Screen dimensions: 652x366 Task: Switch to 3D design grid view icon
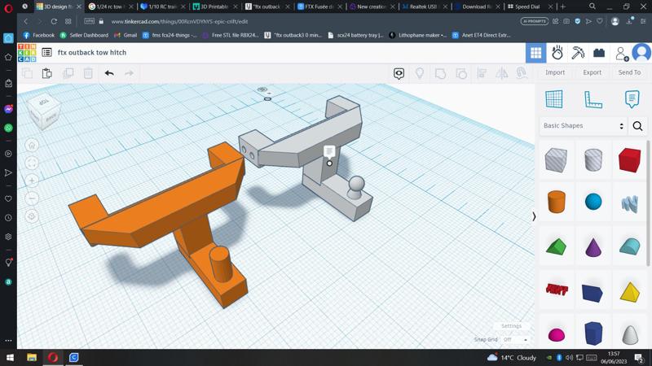536,53
